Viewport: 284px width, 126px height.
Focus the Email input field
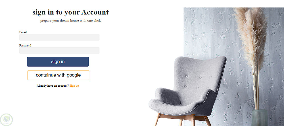click(x=59, y=37)
